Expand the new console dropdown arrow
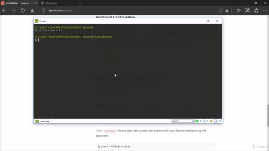This screenshot has width=269, height=151. coord(200,121)
